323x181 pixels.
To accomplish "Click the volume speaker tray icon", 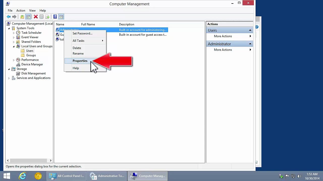I will pyautogui.click(x=299, y=176).
